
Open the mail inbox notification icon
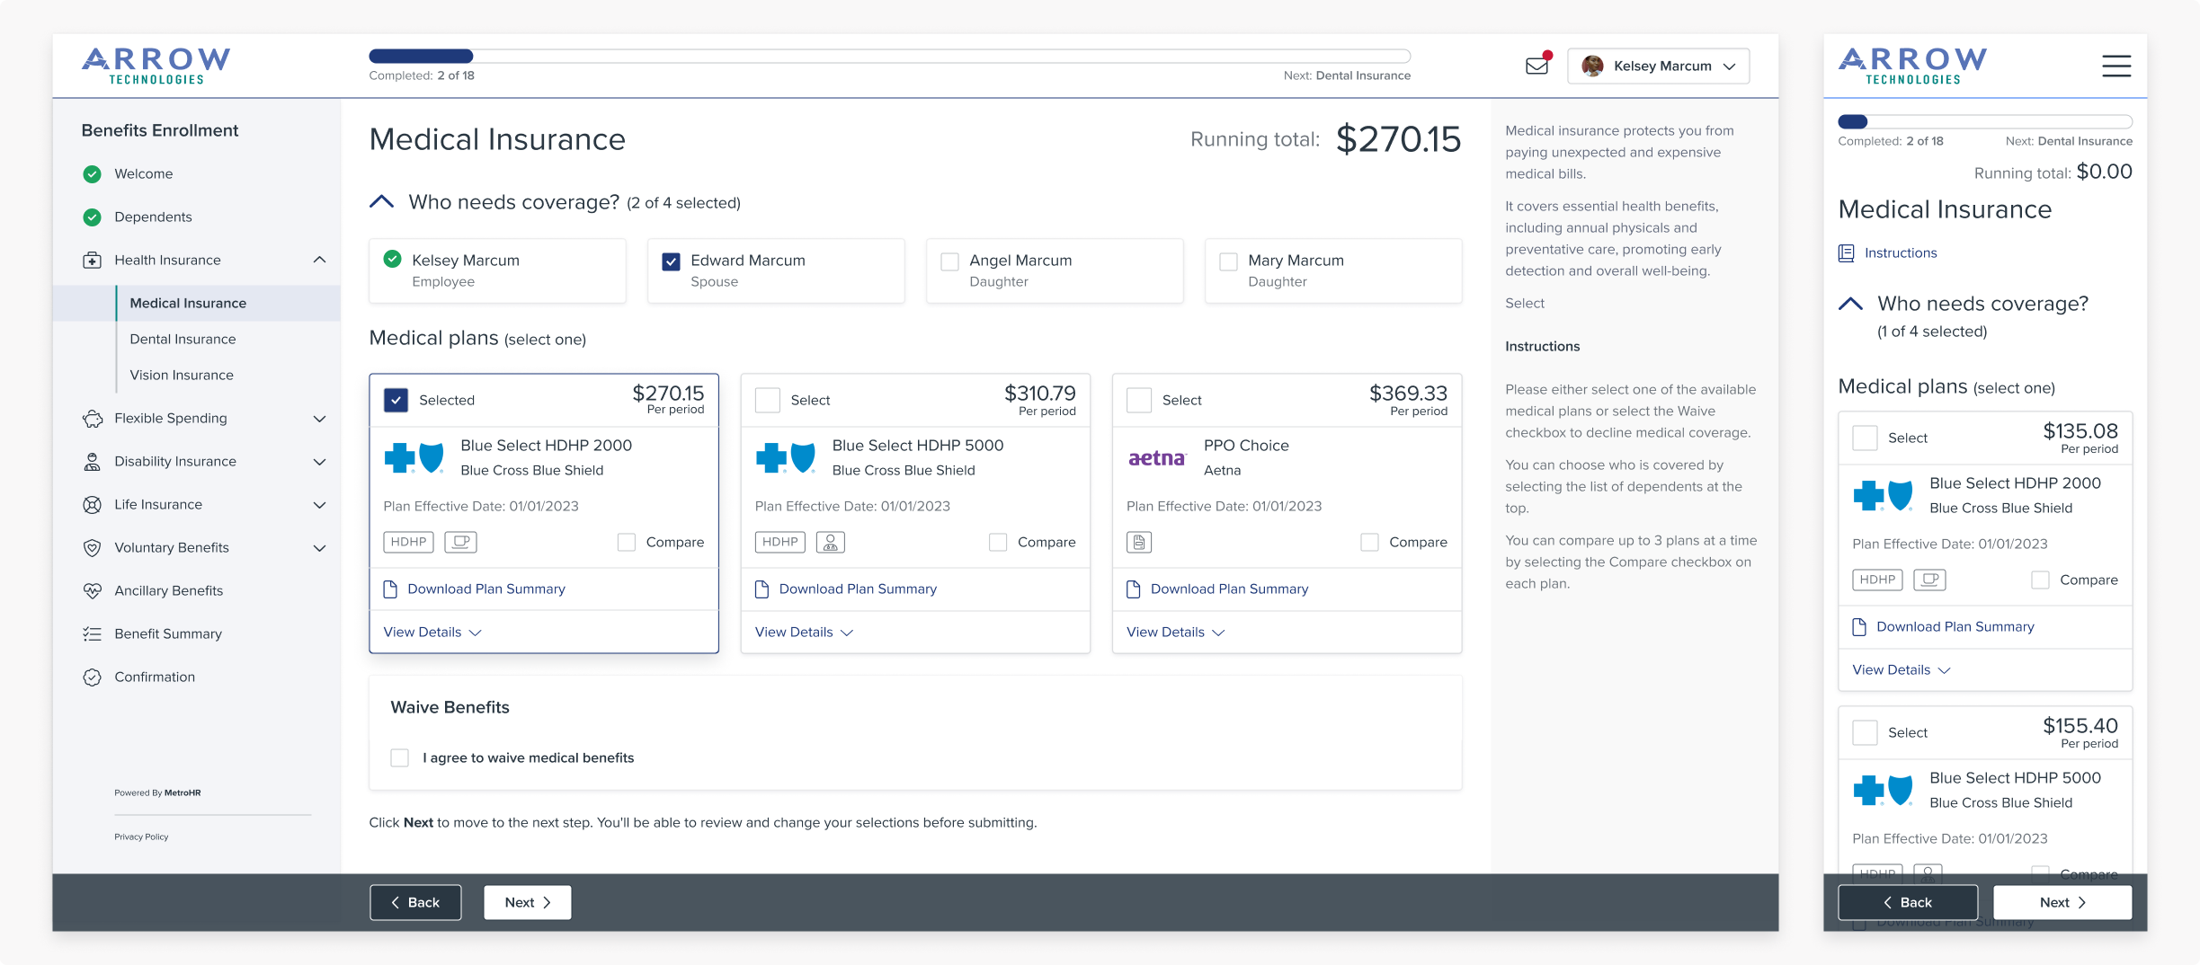1536,66
